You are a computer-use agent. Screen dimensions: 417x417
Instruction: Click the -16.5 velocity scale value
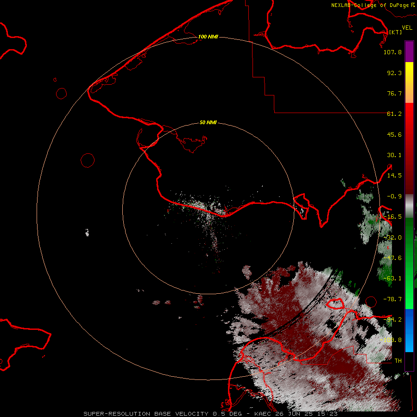(392, 217)
